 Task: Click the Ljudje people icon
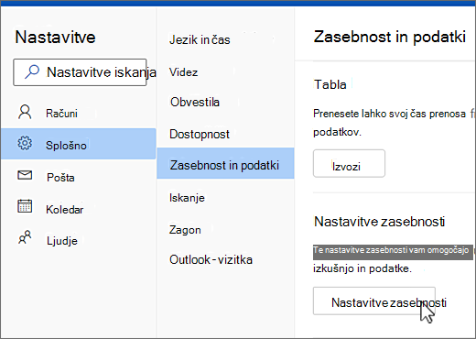coord(25,237)
